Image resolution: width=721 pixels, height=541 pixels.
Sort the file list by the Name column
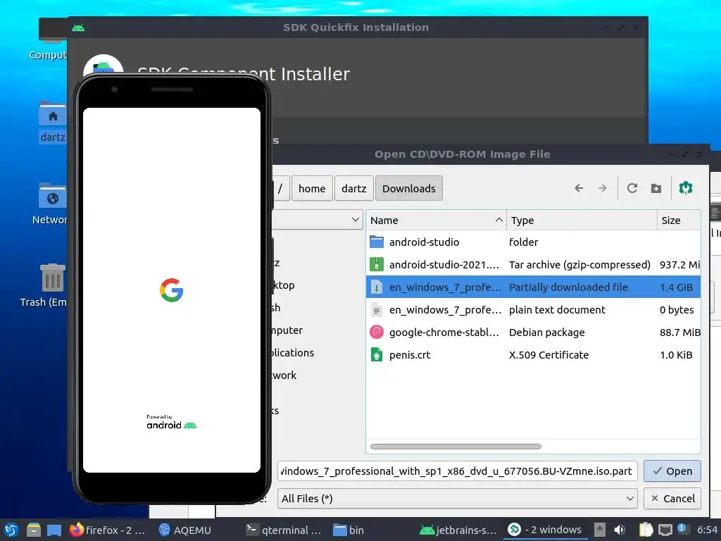435,220
